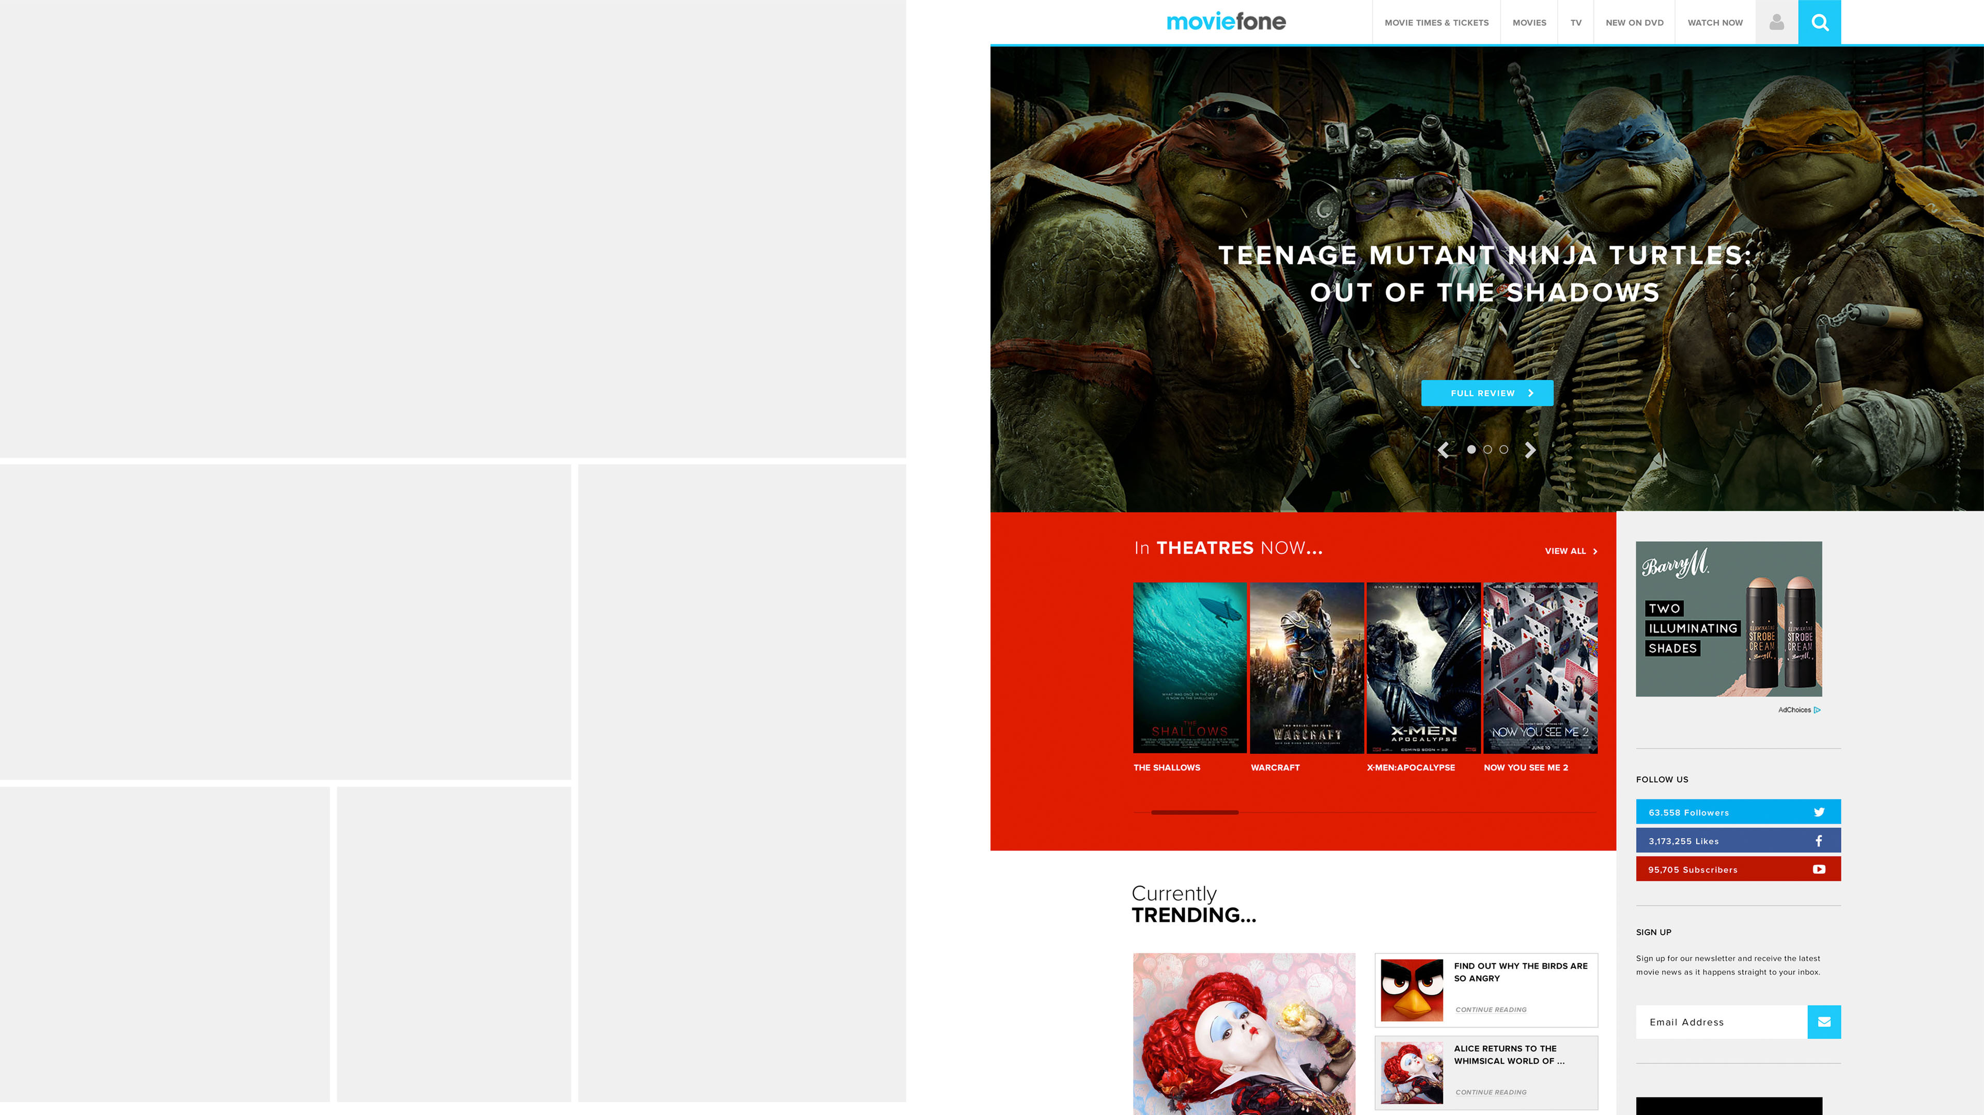Select the first carousel slide dot
1984x1115 pixels.
pos(1471,450)
